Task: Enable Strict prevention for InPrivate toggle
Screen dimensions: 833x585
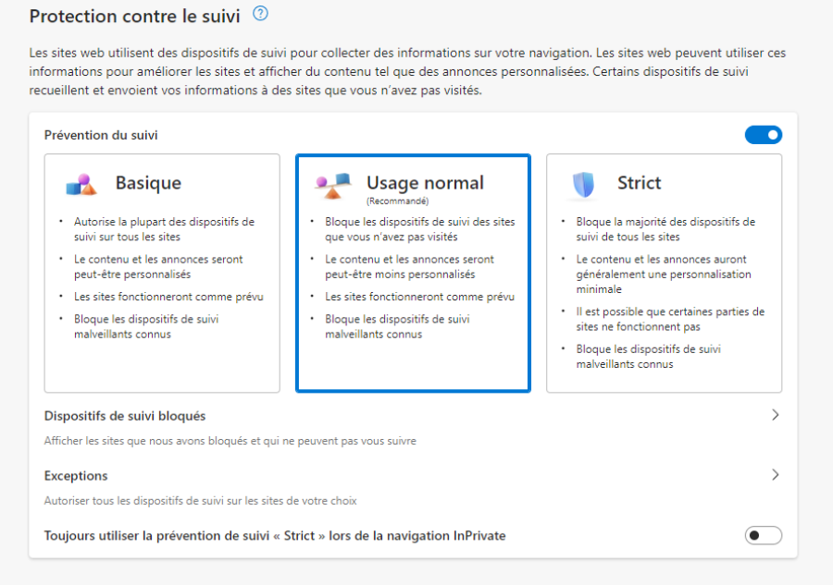Action: tap(763, 535)
